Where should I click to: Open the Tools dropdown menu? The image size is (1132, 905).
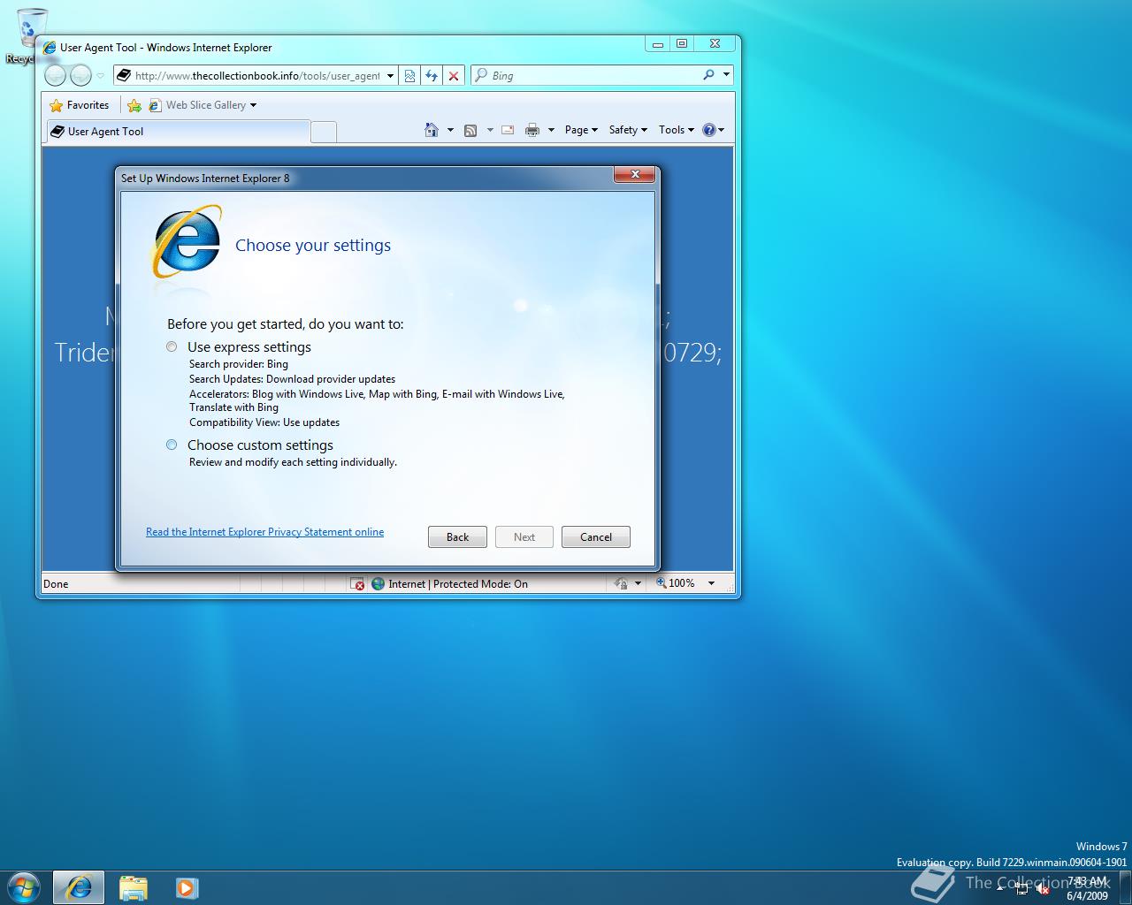675,129
